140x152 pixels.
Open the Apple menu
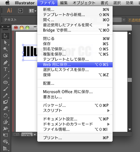click(x=8, y=3)
